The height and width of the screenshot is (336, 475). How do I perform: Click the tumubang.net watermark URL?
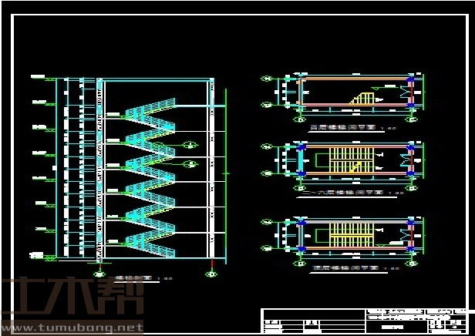click(x=72, y=328)
